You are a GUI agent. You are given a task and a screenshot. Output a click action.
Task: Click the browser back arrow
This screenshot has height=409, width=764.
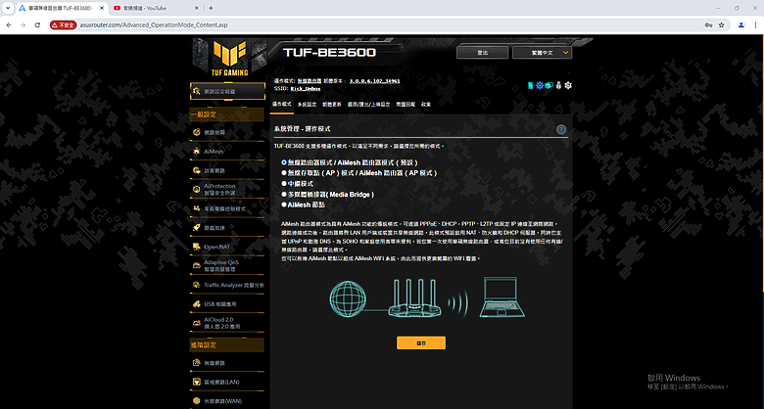8,24
